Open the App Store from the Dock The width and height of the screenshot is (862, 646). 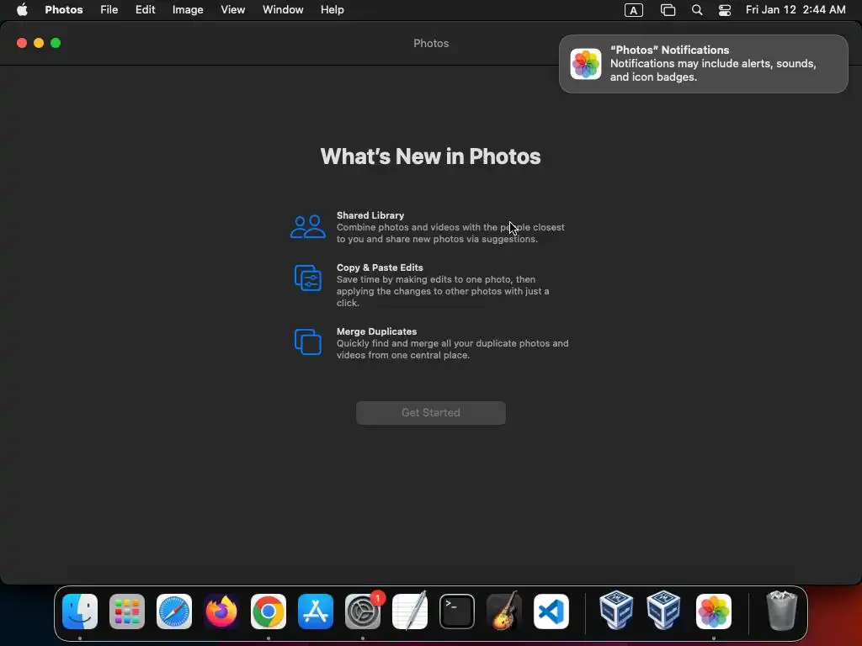316,612
